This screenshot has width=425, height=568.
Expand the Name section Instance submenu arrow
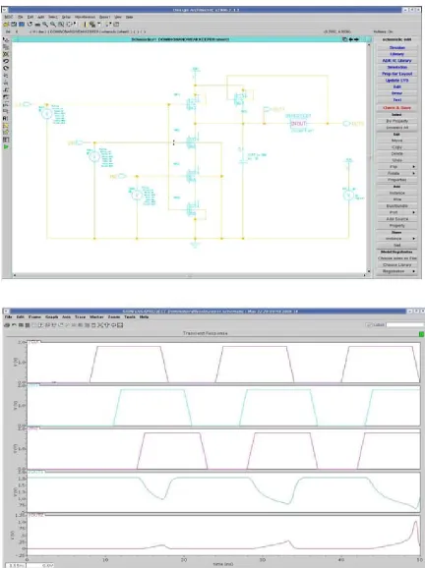click(x=414, y=239)
